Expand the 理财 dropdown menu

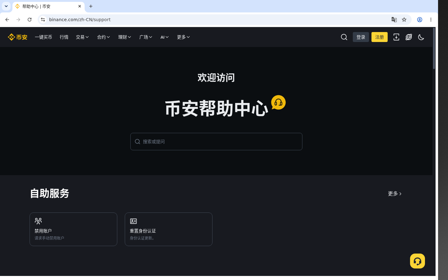(x=125, y=37)
